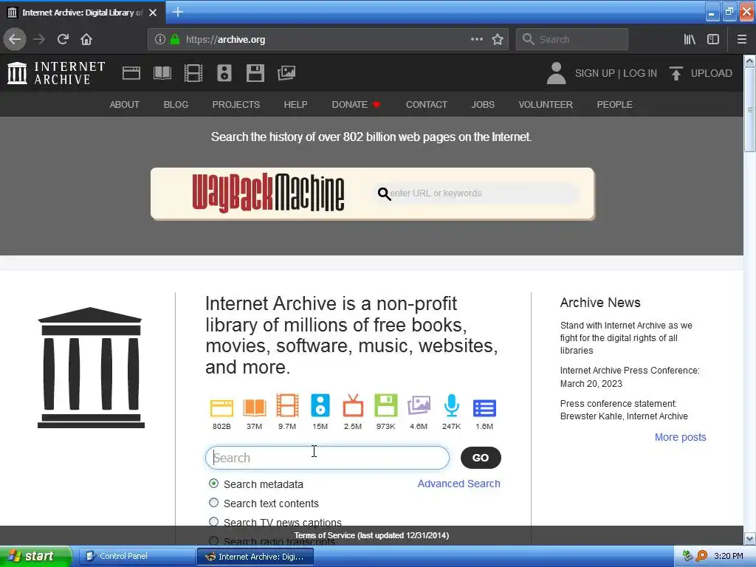Switch to Control Panel taskbar button

[137, 557]
